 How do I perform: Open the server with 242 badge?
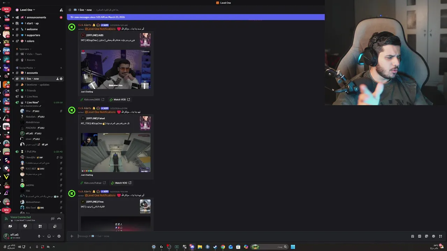6,17
